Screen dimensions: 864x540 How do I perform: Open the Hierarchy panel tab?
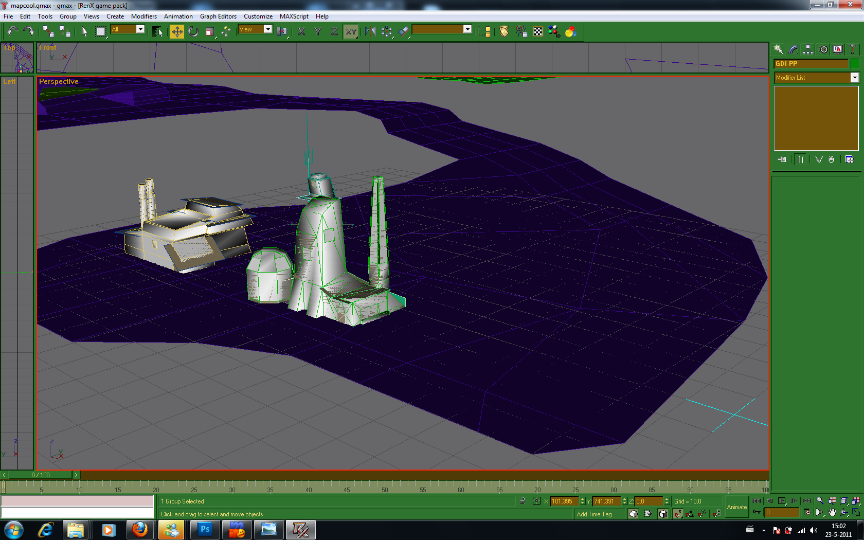click(808, 49)
